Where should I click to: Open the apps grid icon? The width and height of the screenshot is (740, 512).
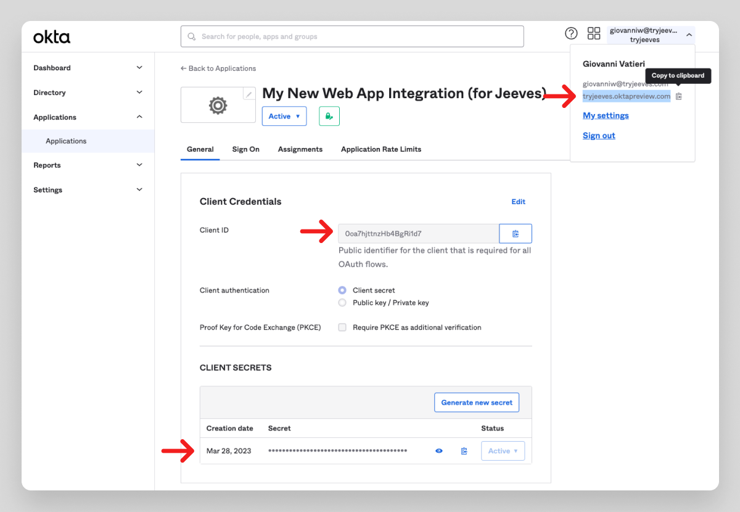593,33
